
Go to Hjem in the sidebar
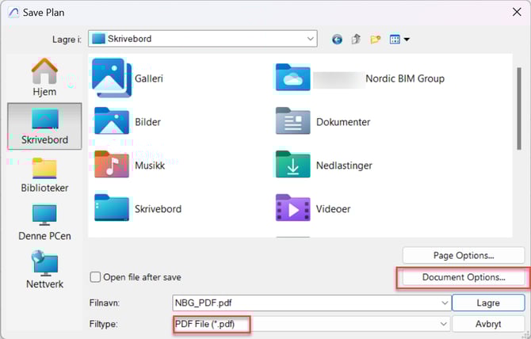click(x=44, y=78)
